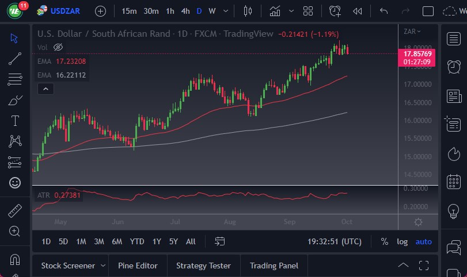
Task: Open the alert clock icon
Action: coord(335,11)
